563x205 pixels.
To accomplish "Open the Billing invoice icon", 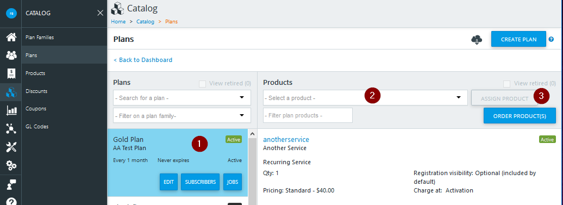I will tap(11, 73).
